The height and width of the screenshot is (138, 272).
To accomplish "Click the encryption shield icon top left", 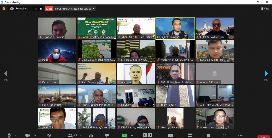I will (4, 8).
